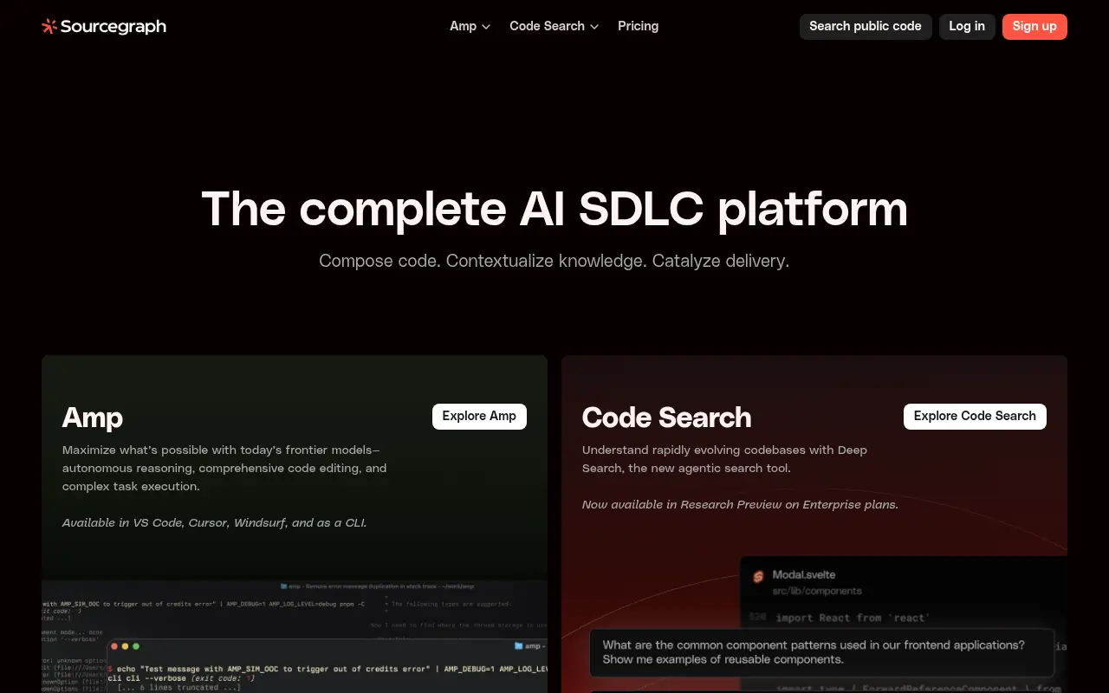Click the Explore Amp button
Screen dimensions: 1109x693
tap(479, 416)
